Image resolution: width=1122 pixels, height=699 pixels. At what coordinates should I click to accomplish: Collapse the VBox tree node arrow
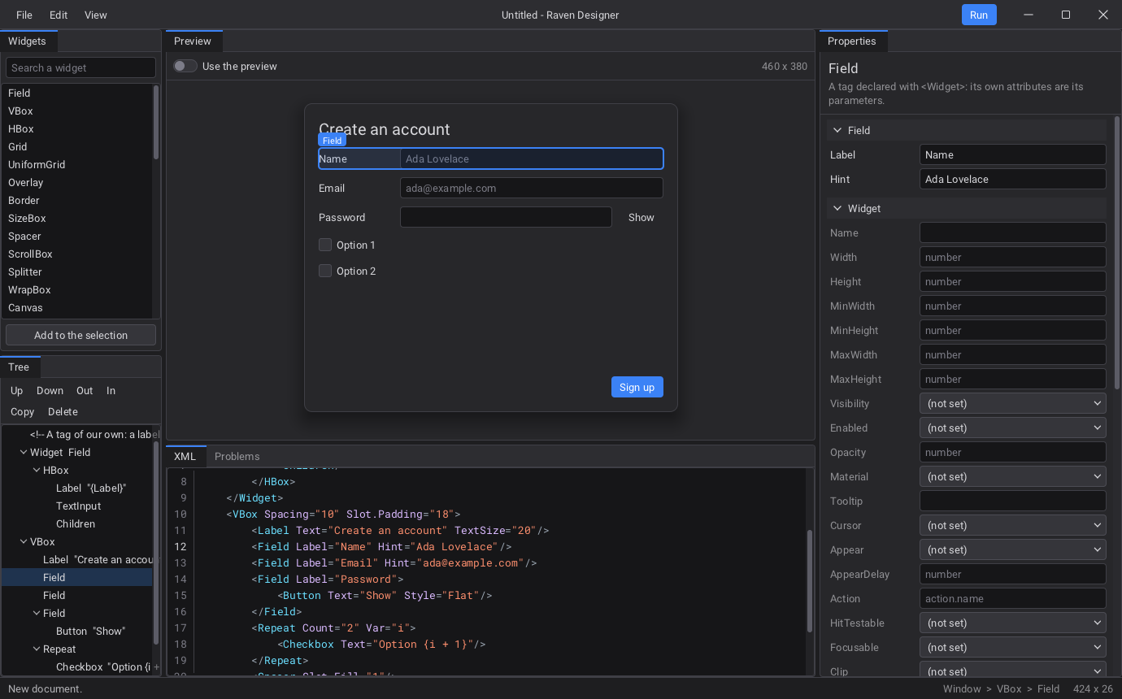[x=23, y=541]
